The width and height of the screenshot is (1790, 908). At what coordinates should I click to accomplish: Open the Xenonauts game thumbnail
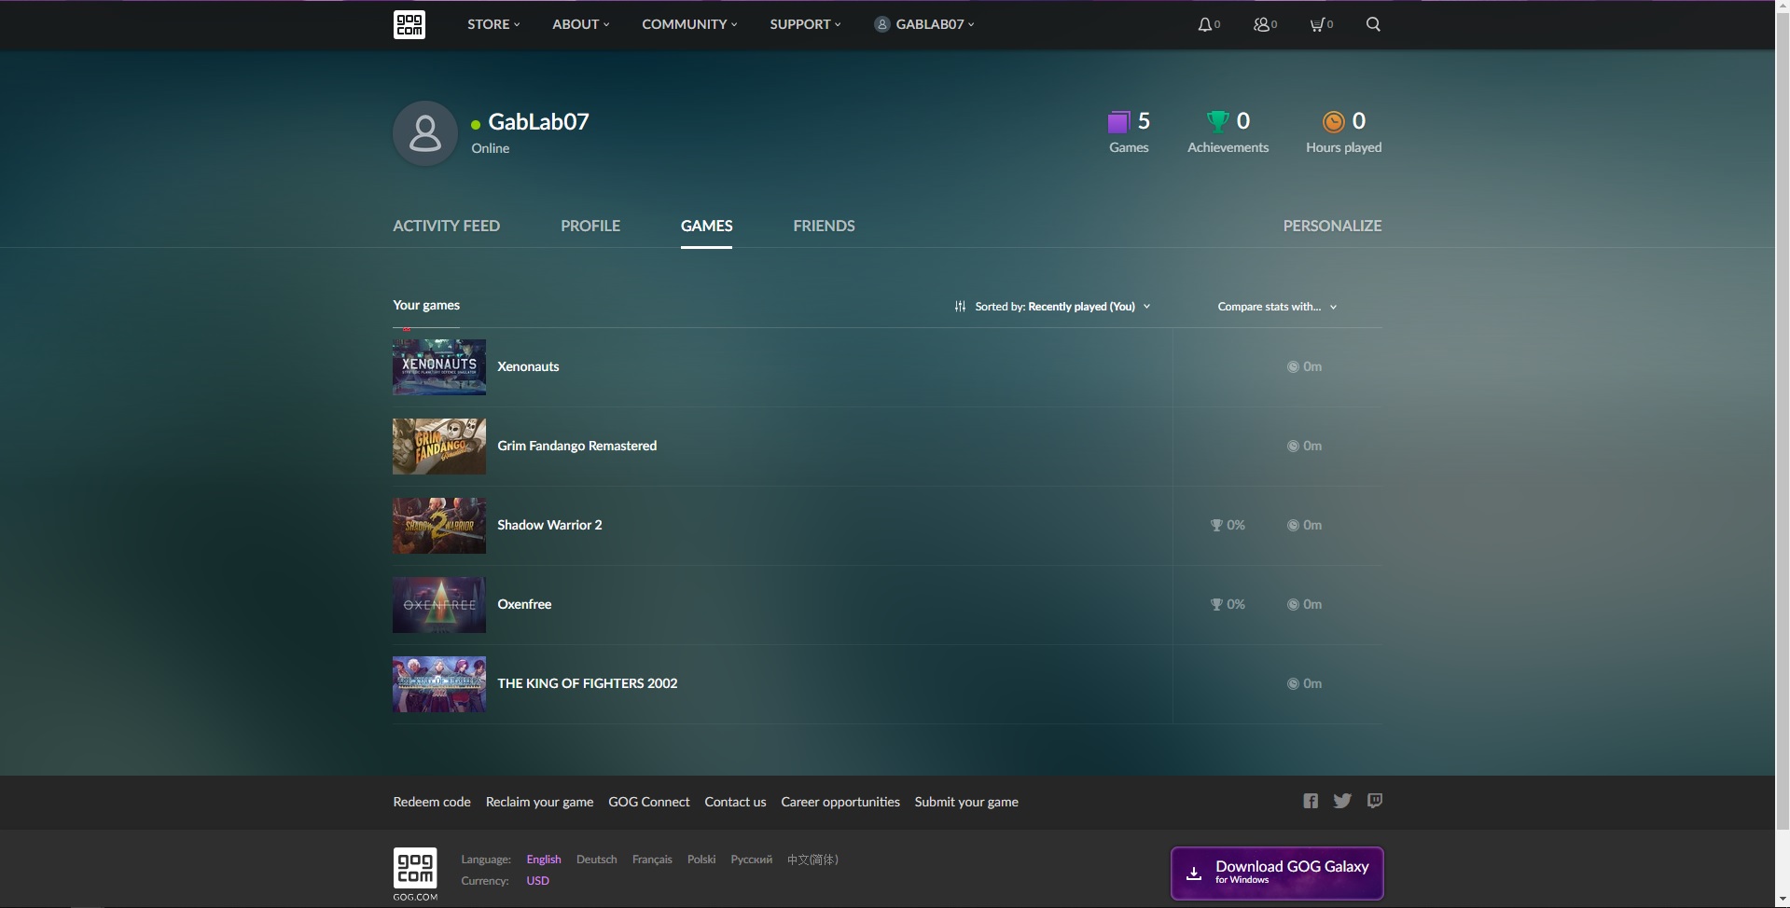[439, 366]
